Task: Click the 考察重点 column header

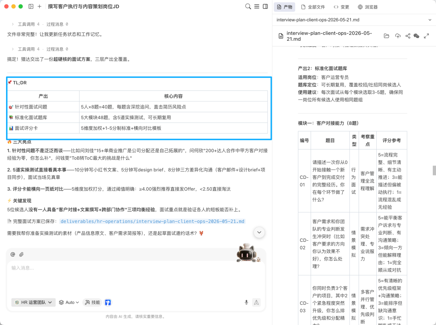Action: point(367,140)
